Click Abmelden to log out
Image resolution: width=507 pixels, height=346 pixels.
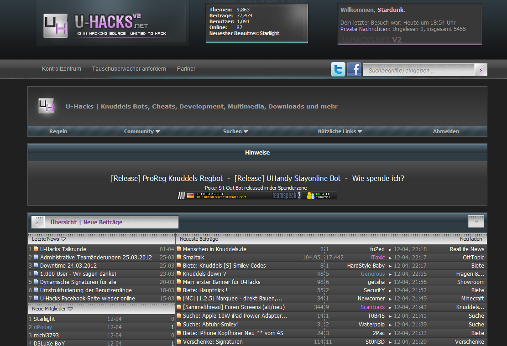(446, 131)
